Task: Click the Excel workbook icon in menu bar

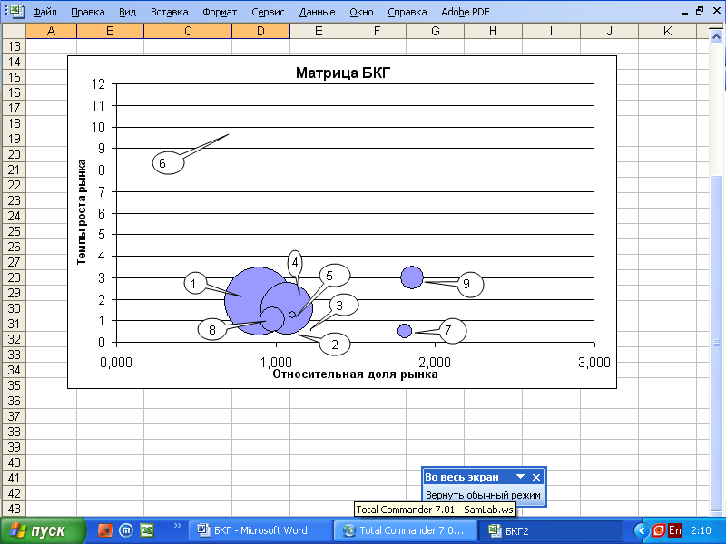Action: [x=16, y=11]
